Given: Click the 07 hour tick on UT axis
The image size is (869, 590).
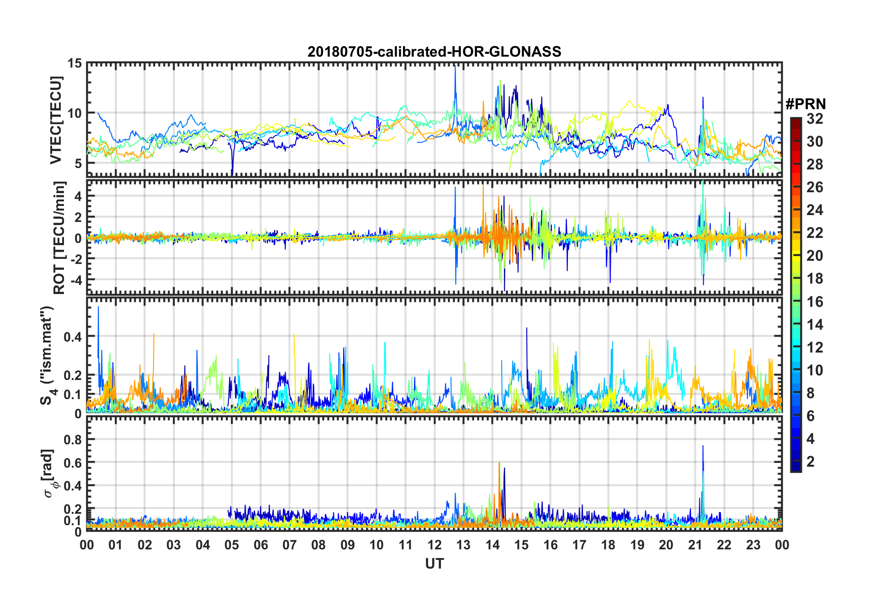Looking at the screenshot, I should 290,545.
